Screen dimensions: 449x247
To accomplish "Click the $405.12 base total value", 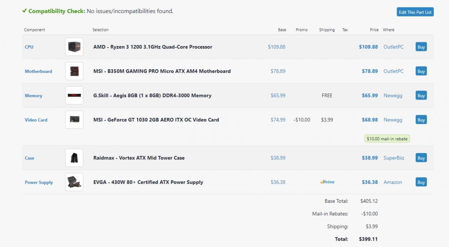I will click(x=369, y=201).
